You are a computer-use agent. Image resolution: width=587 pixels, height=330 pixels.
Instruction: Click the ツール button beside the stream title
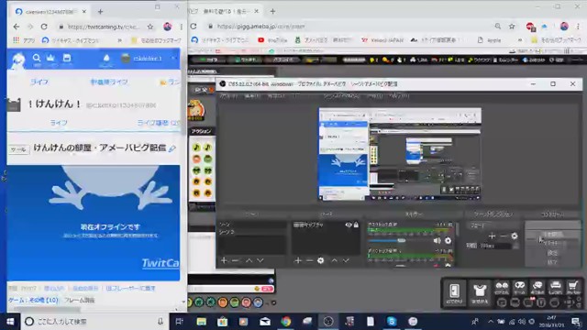18,149
